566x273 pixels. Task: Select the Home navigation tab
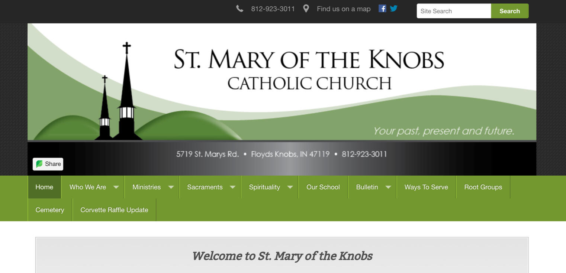(44, 187)
